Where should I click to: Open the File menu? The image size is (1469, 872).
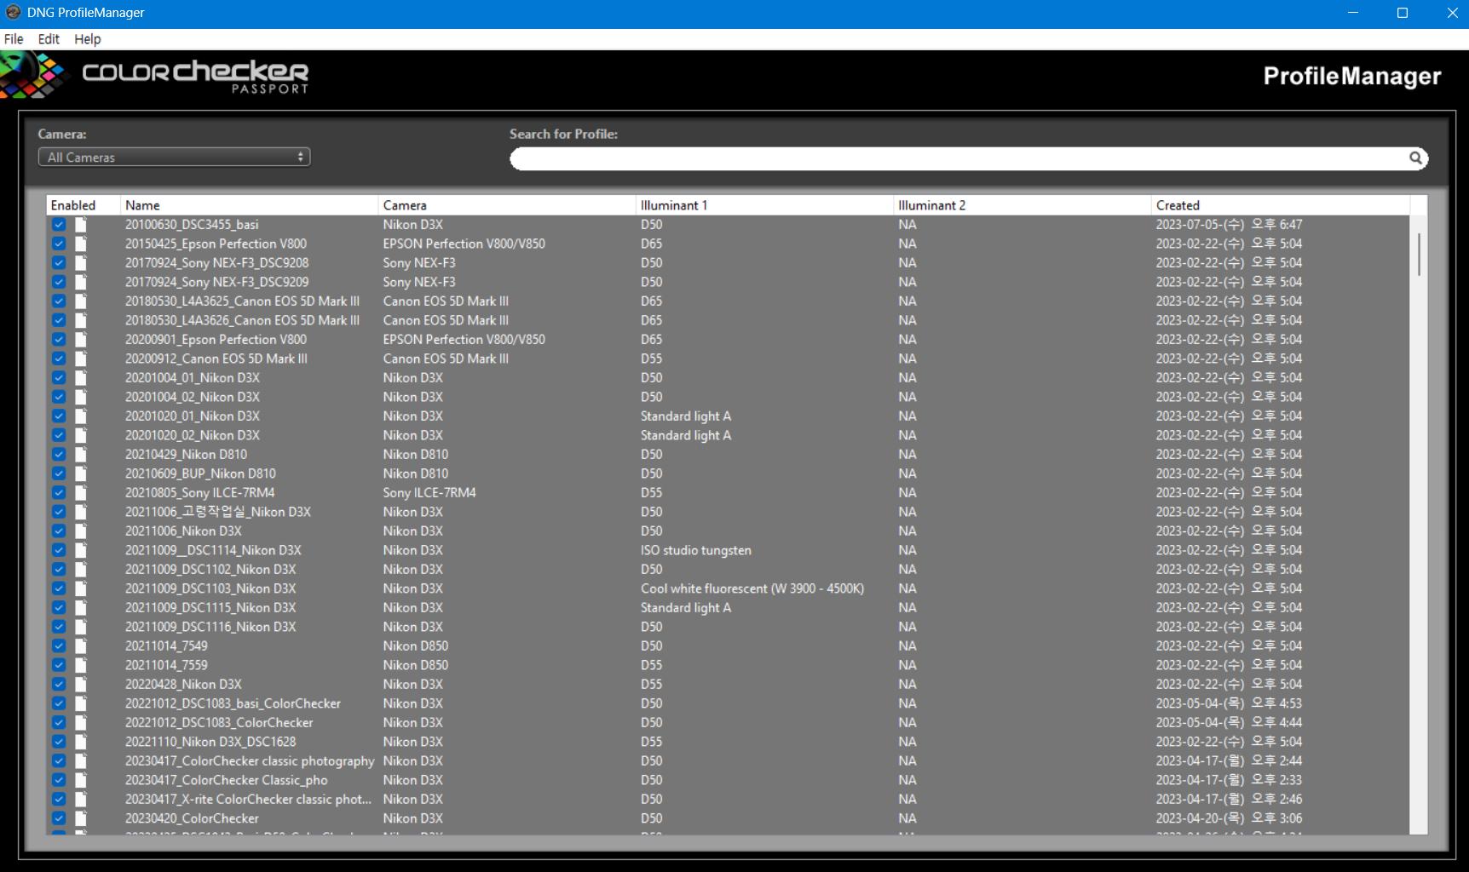[14, 39]
